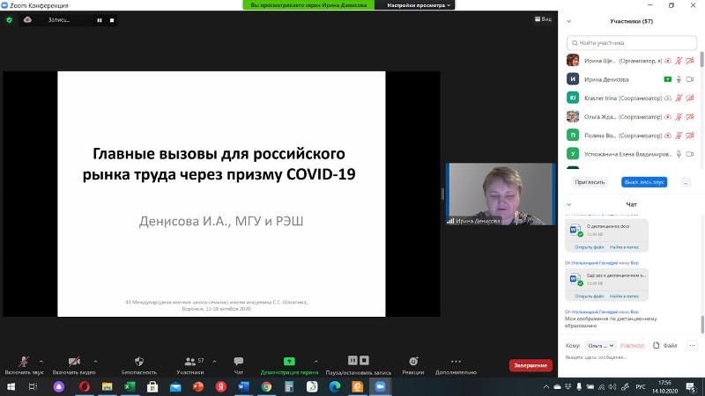Open the Вид view menu
Image resolution: width=705 pixels, height=396 pixels.
point(543,18)
